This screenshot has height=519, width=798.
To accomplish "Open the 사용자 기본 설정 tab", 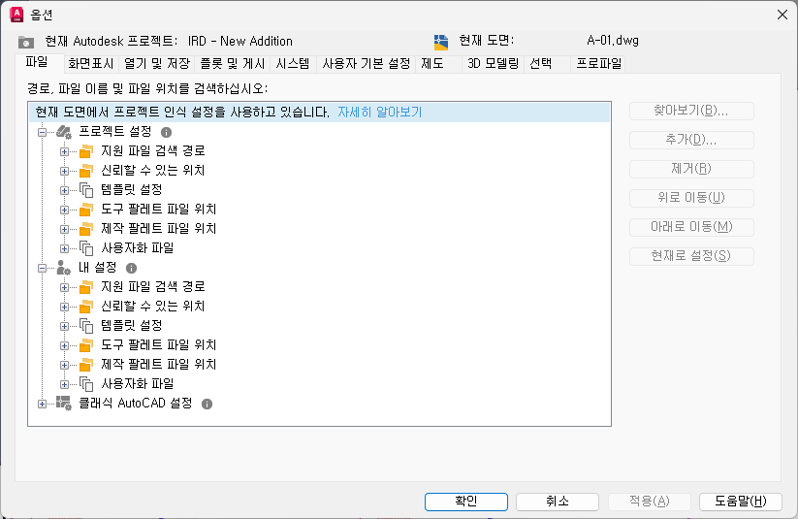I will pyautogui.click(x=366, y=64).
